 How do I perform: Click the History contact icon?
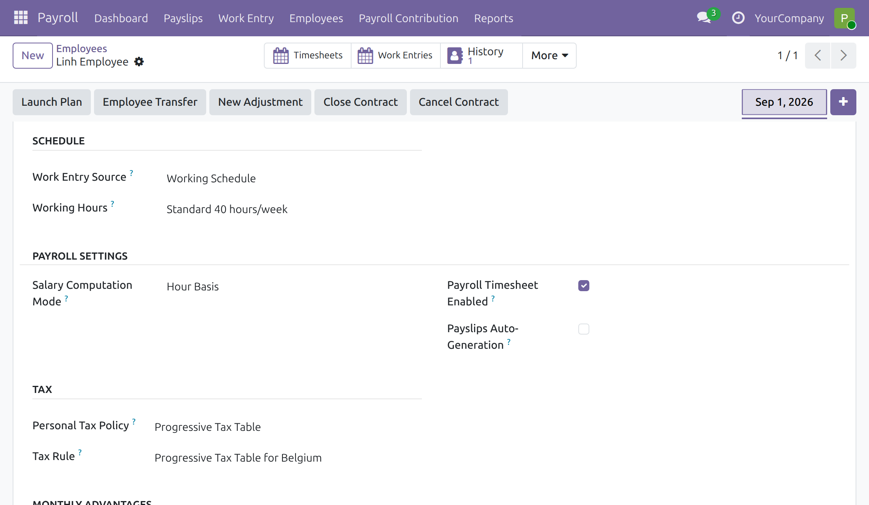tap(455, 56)
